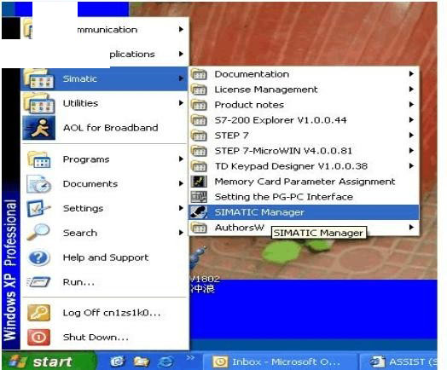Screen dimensions: 447x370
Task: Open SIMATIC Manager from the submenu
Action: click(304, 212)
